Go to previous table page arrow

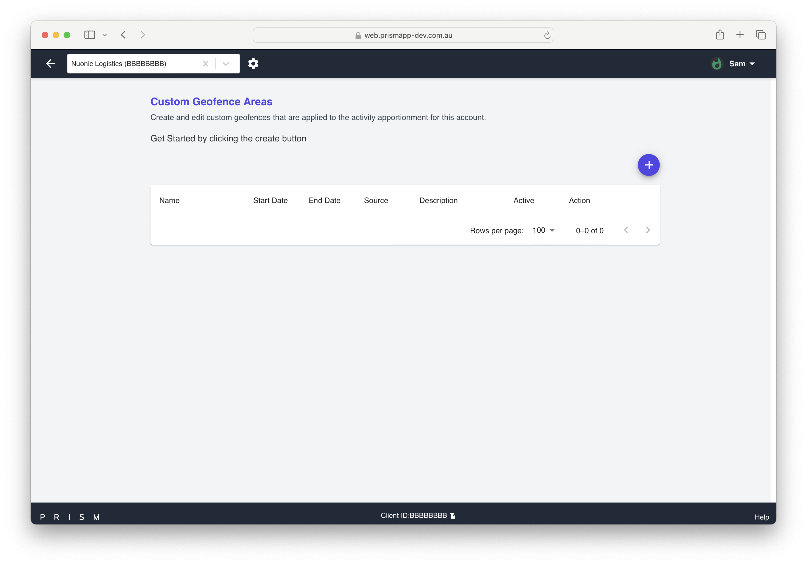click(626, 230)
